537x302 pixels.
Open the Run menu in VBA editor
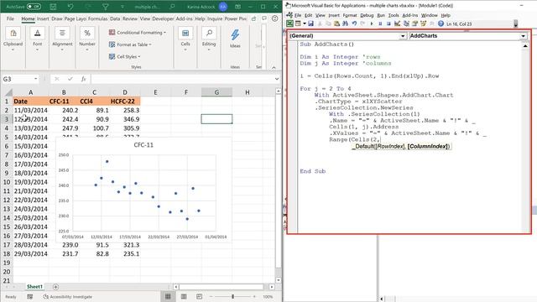point(381,15)
